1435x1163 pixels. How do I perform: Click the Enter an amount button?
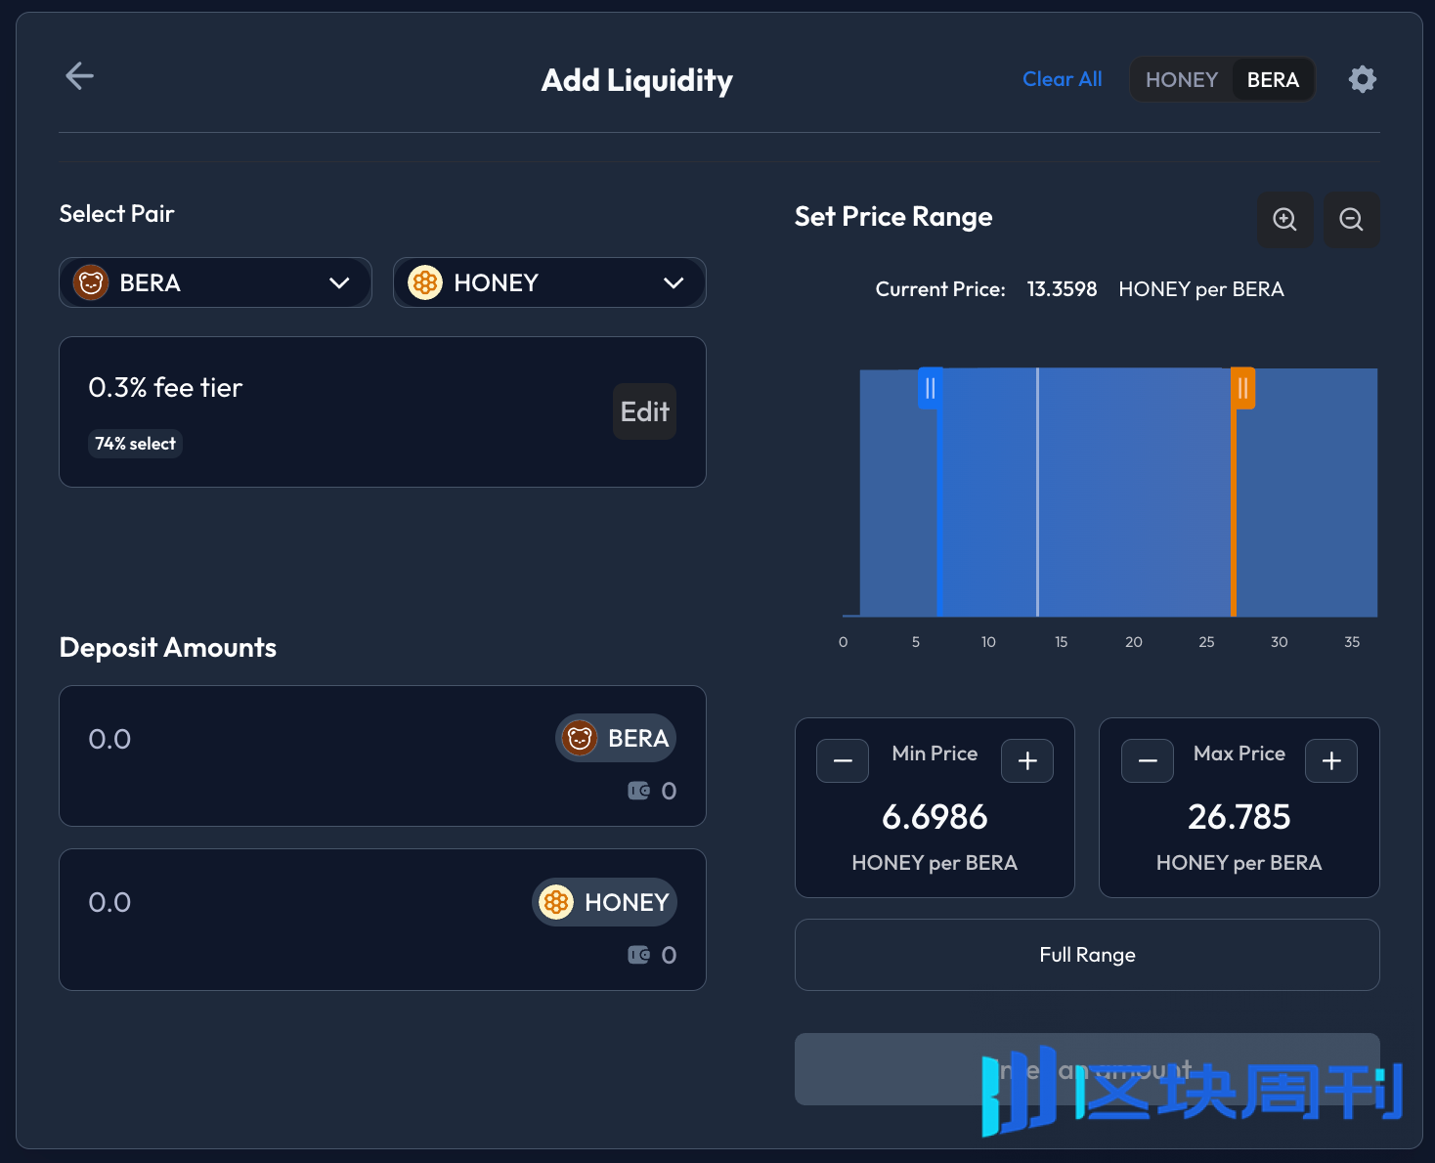point(1087,1069)
